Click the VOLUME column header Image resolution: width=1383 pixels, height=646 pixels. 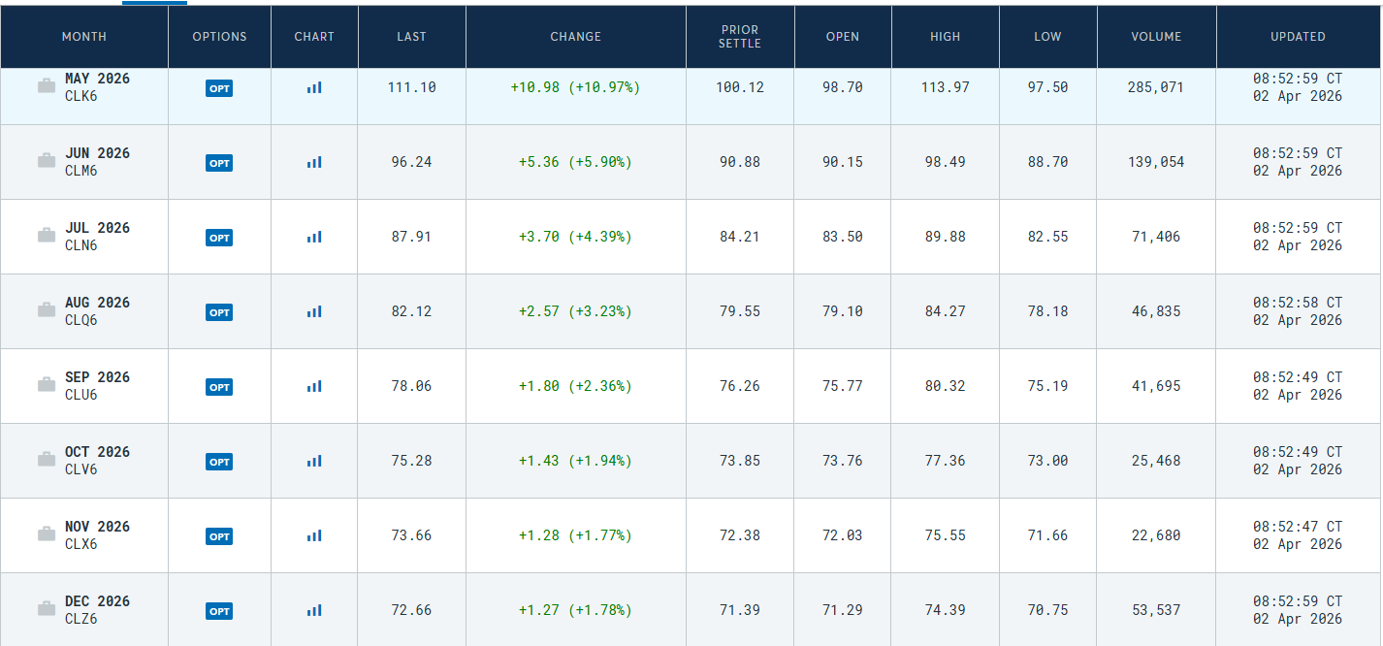click(1156, 37)
